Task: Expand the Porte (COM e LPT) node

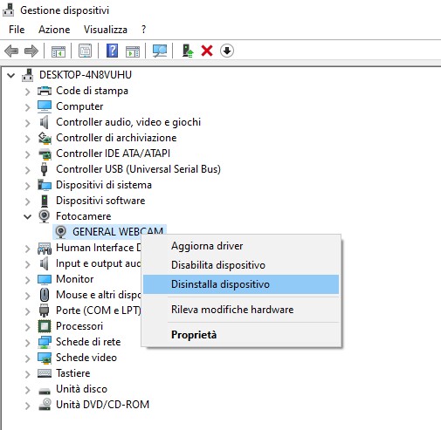Action: [x=28, y=311]
